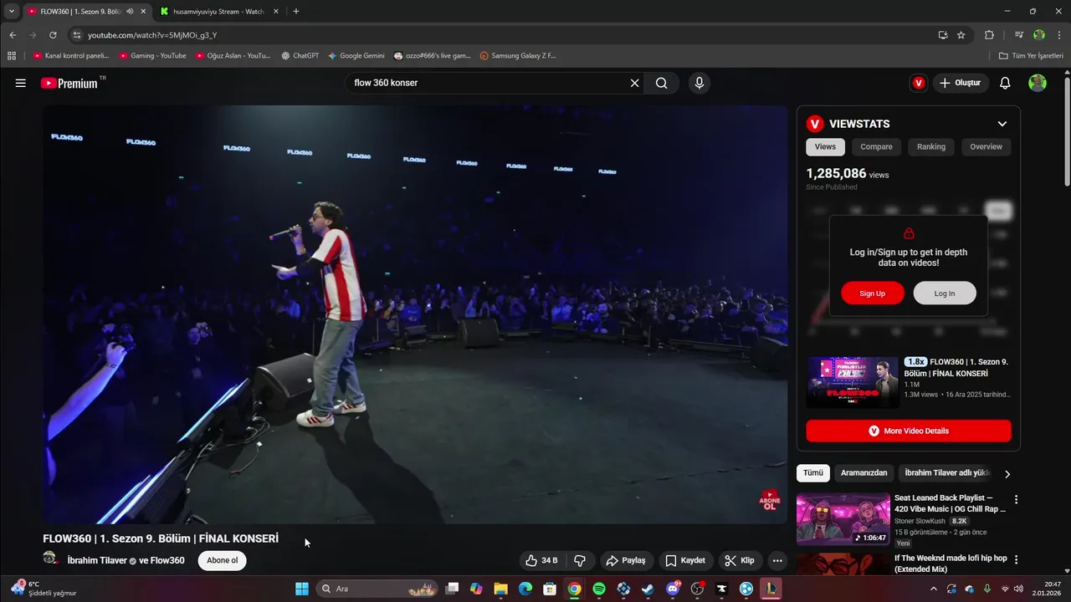
Task: Open more actions three-dot button under video
Action: (x=777, y=560)
